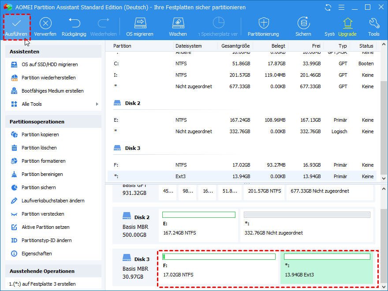Click disk map scrollbar up arrow

point(384,189)
